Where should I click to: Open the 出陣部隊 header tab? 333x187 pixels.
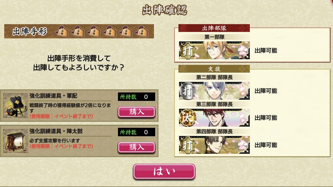[214, 28]
